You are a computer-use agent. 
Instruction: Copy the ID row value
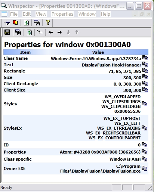tap(145, 145)
